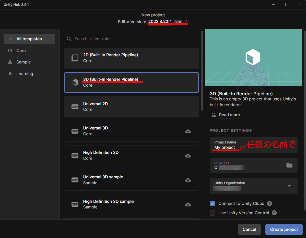Click the template list scrollbar
The height and width of the screenshot is (238, 306).
click(x=202, y=71)
